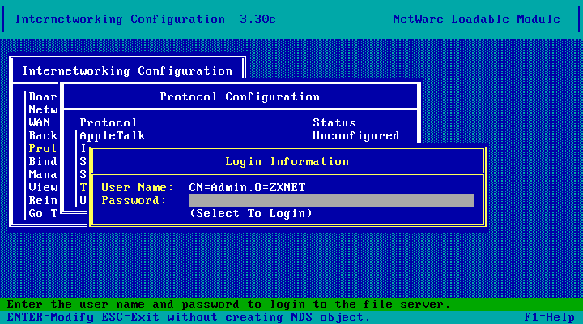Select the highlighted Prot... menu entry
Image resolution: width=583 pixels, height=324 pixels.
tap(43, 149)
